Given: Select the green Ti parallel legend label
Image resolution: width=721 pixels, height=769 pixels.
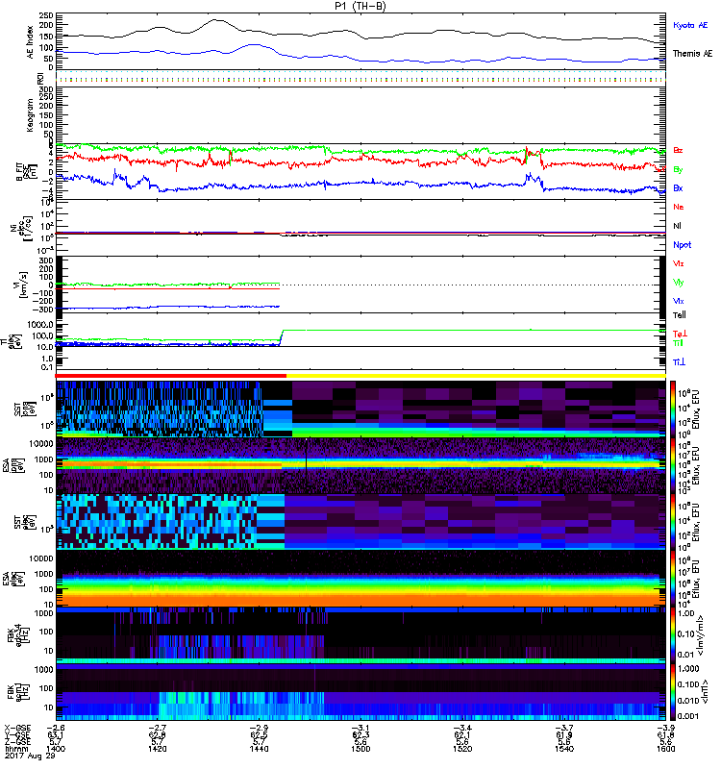Looking at the screenshot, I should [x=678, y=343].
